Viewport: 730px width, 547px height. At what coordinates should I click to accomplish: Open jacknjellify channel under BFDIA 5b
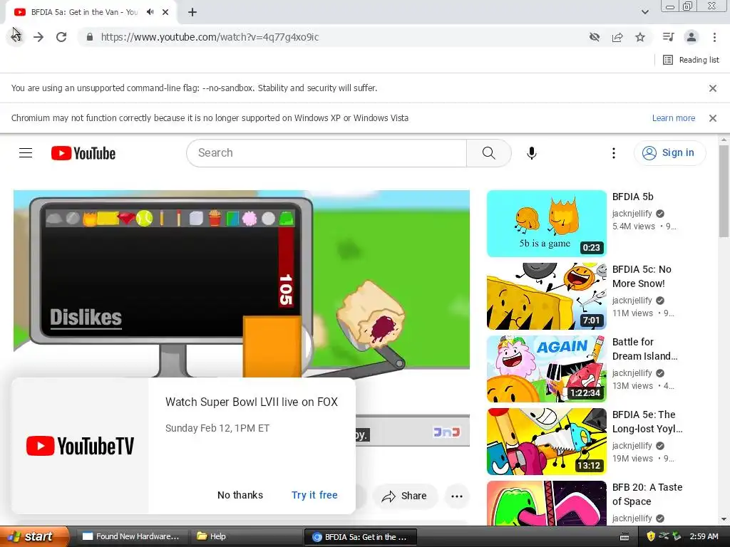(632, 214)
